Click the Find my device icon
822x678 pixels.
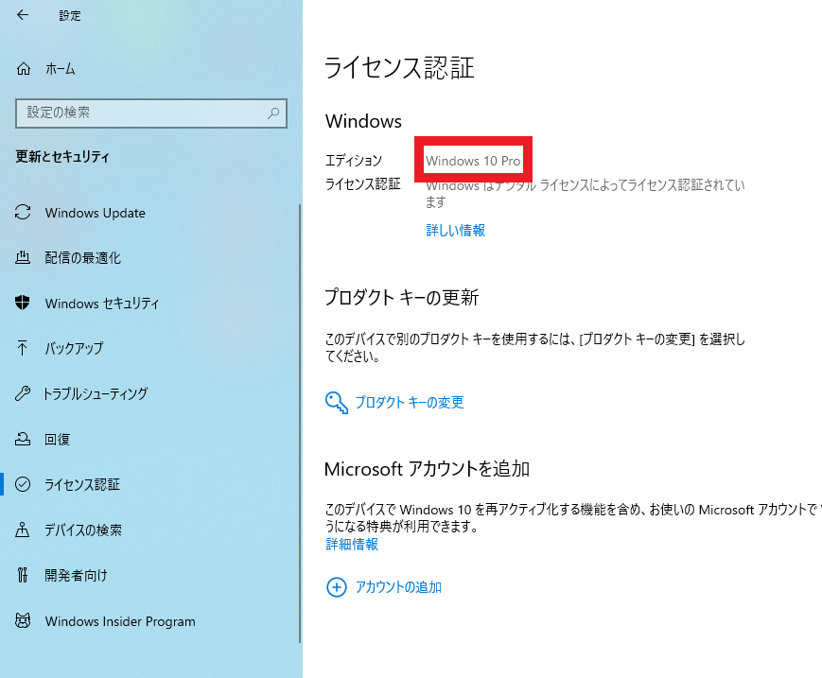click(x=24, y=530)
